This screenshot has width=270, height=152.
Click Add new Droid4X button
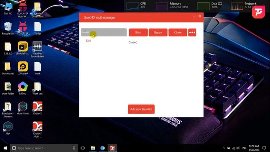(141, 109)
